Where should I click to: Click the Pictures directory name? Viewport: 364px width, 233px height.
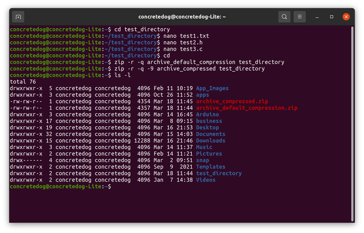click(209, 153)
